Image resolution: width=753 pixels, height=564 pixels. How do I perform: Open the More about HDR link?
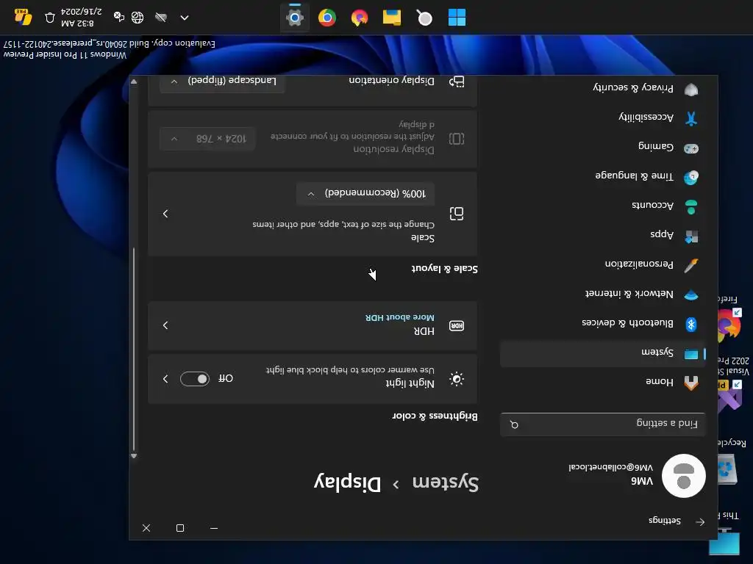[x=399, y=317]
